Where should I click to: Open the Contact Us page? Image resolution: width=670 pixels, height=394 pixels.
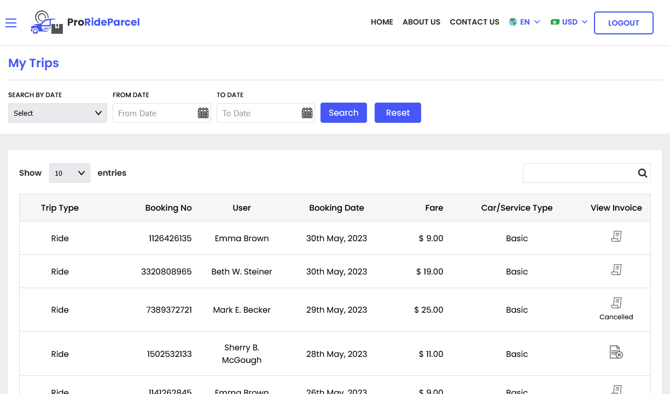[474, 22]
